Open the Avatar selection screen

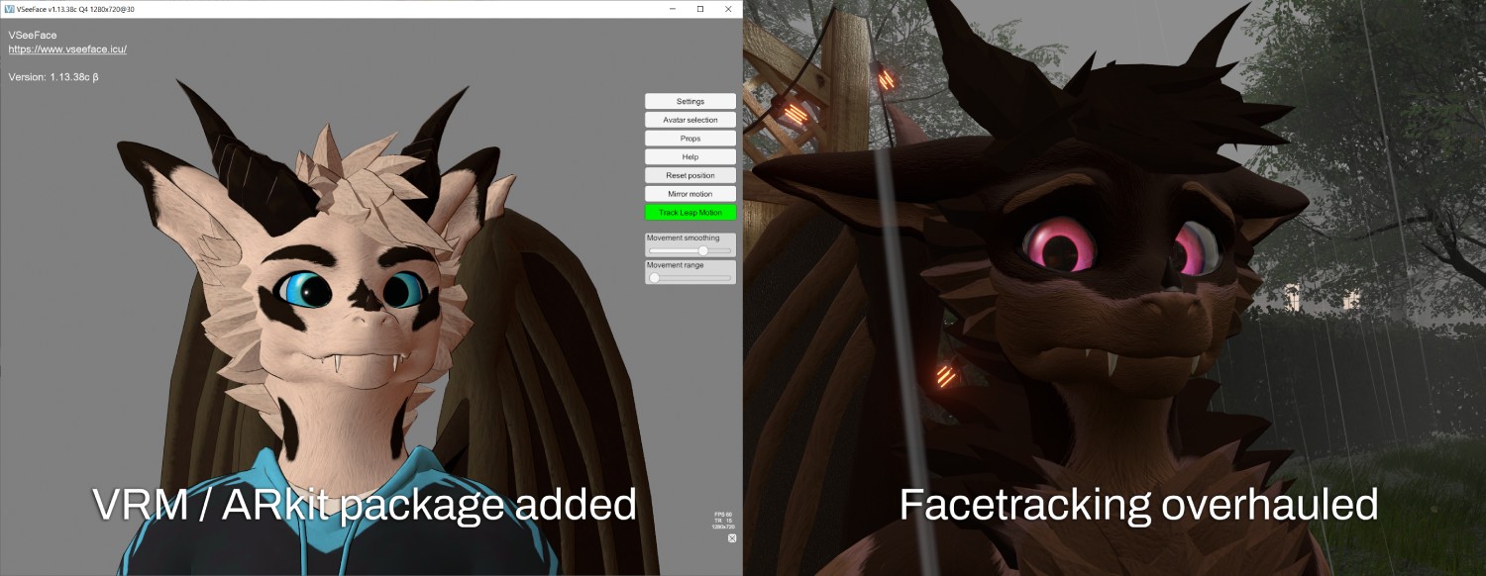(690, 119)
